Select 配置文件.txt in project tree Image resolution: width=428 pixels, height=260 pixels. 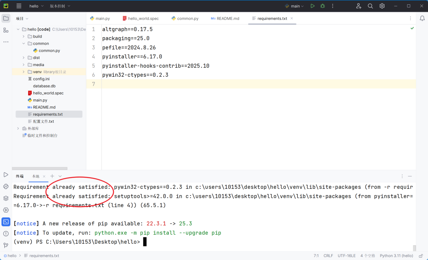tap(41, 121)
